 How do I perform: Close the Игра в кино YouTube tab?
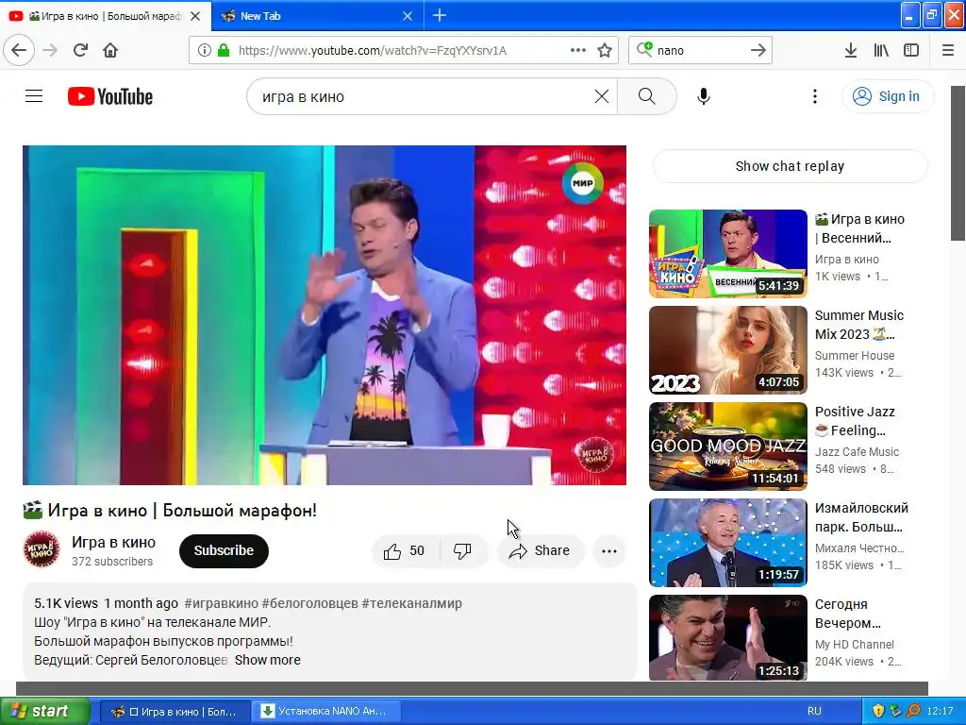pos(195,16)
